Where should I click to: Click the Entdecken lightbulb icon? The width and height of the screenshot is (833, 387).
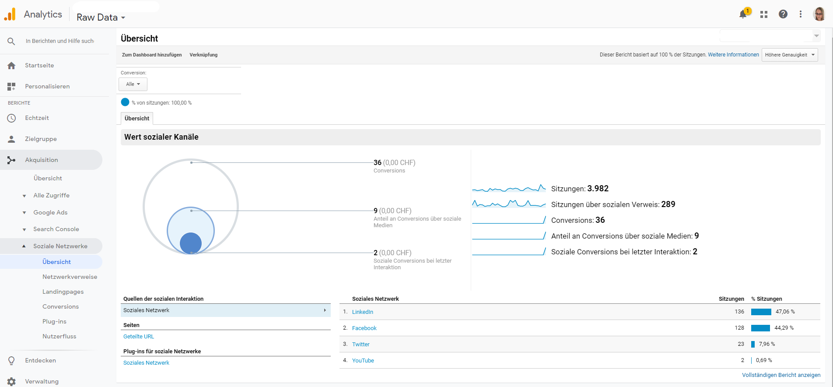click(11, 361)
